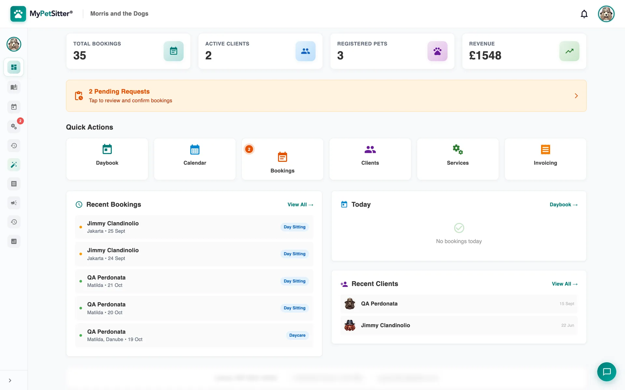
Task: Open sidebar gears icon with badge 2
Action: [14, 126]
